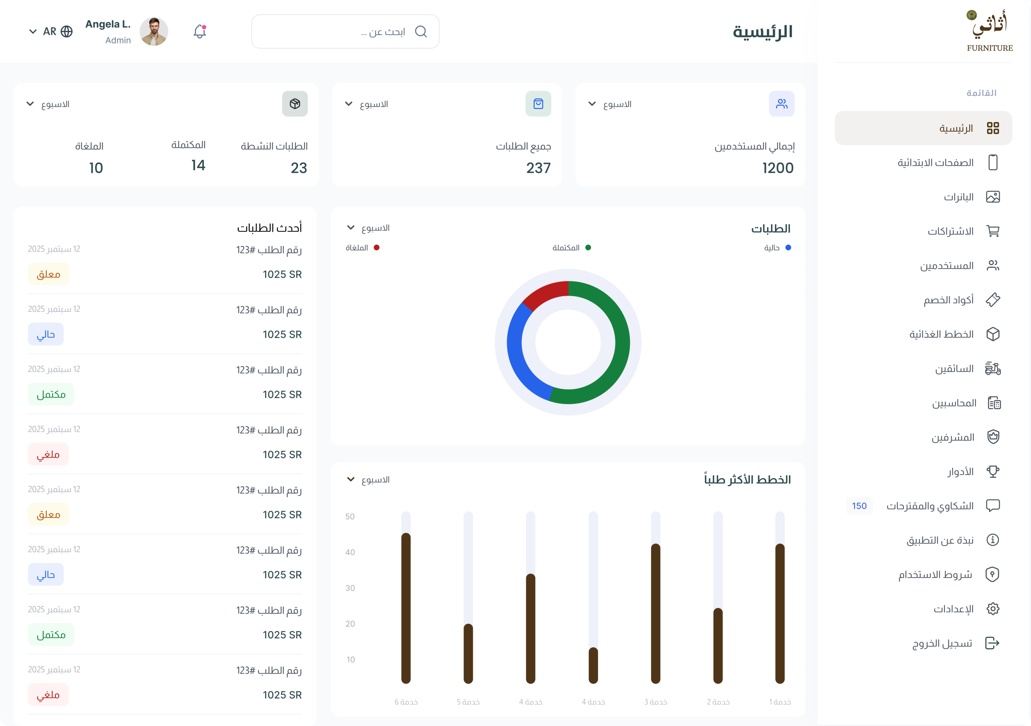1031x726 pixels.
Task: Click the search magnifier icon
Action: point(421,31)
